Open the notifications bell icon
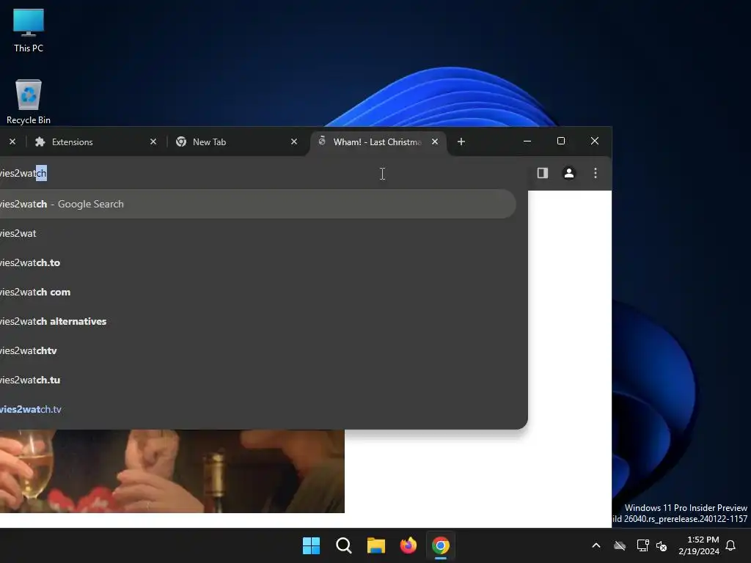Screen dimensions: 751x563 [731, 545]
